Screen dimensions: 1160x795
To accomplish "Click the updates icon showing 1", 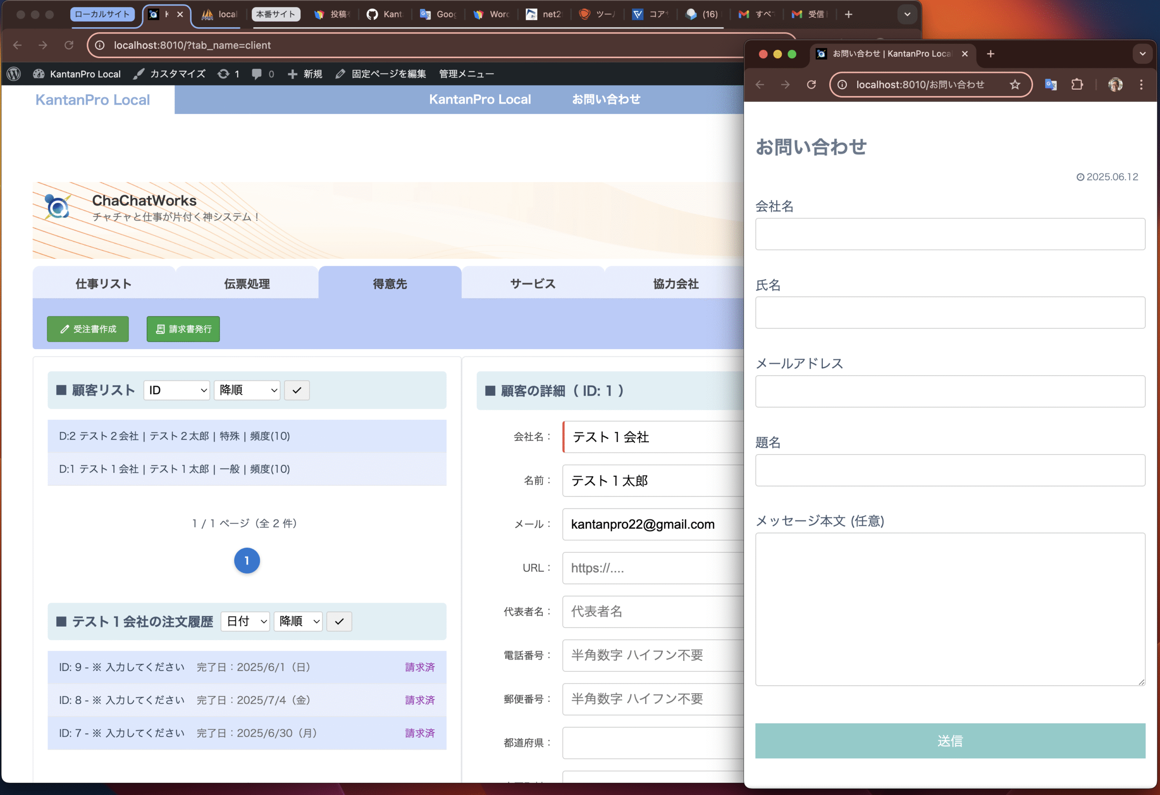I will tap(229, 74).
